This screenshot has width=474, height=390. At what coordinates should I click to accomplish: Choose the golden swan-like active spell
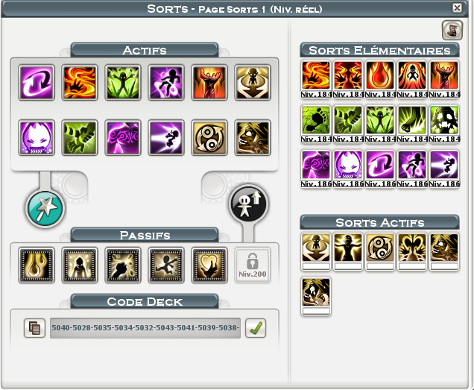[x=412, y=247]
